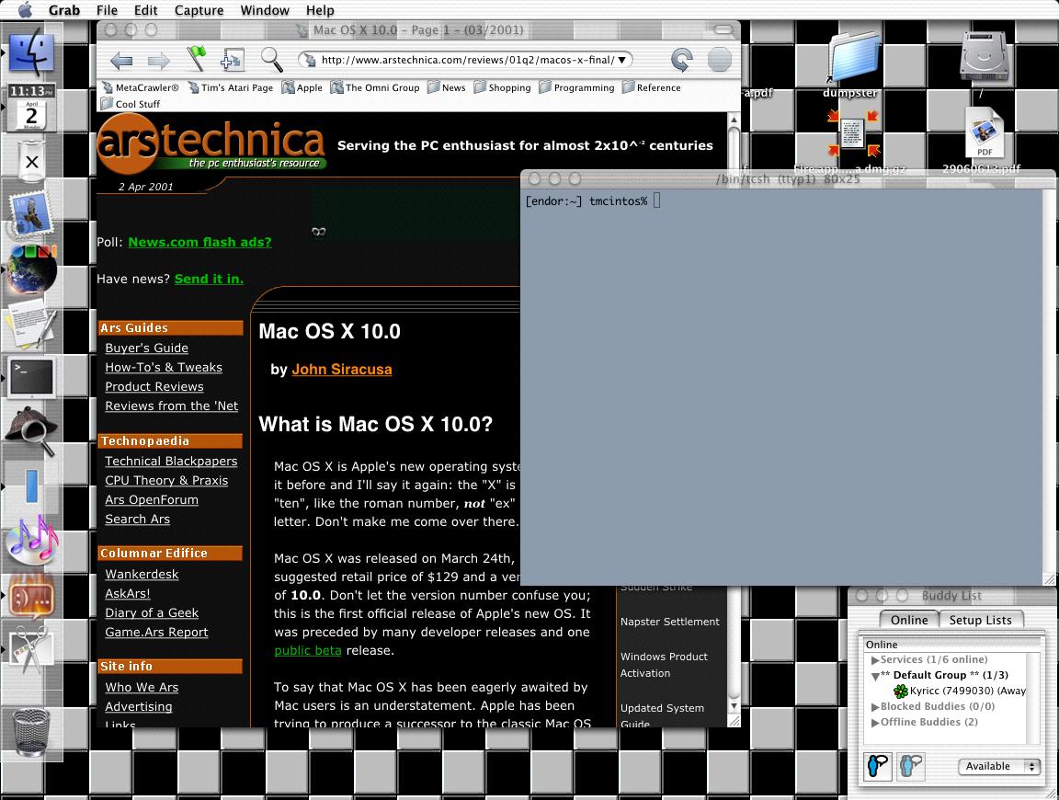Open Mail from the Dock stamp icon

[x=32, y=215]
